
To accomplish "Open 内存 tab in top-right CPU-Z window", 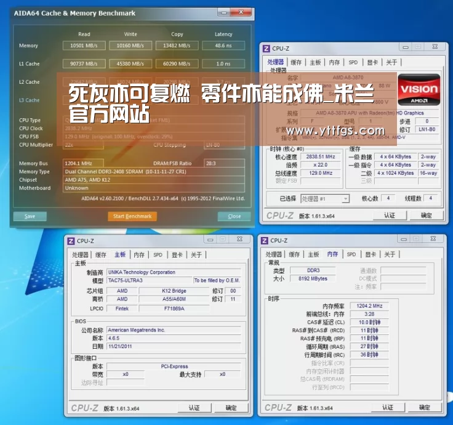I will (x=334, y=62).
